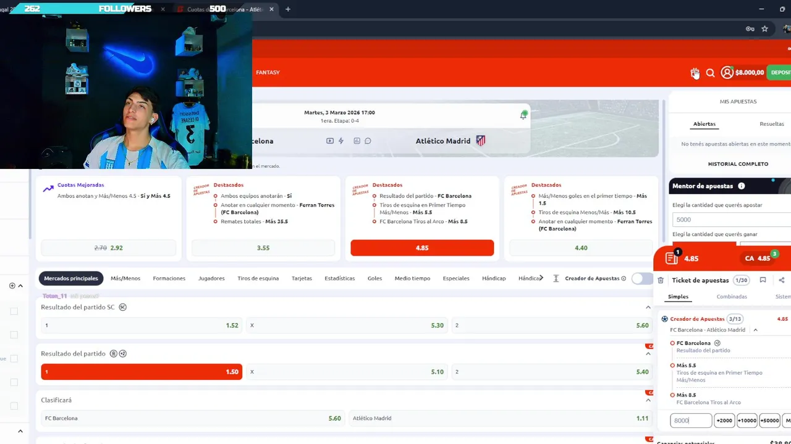791x444 pixels.
Task: Click the info icon next to Creador de Apuestas
Action: pos(624,279)
